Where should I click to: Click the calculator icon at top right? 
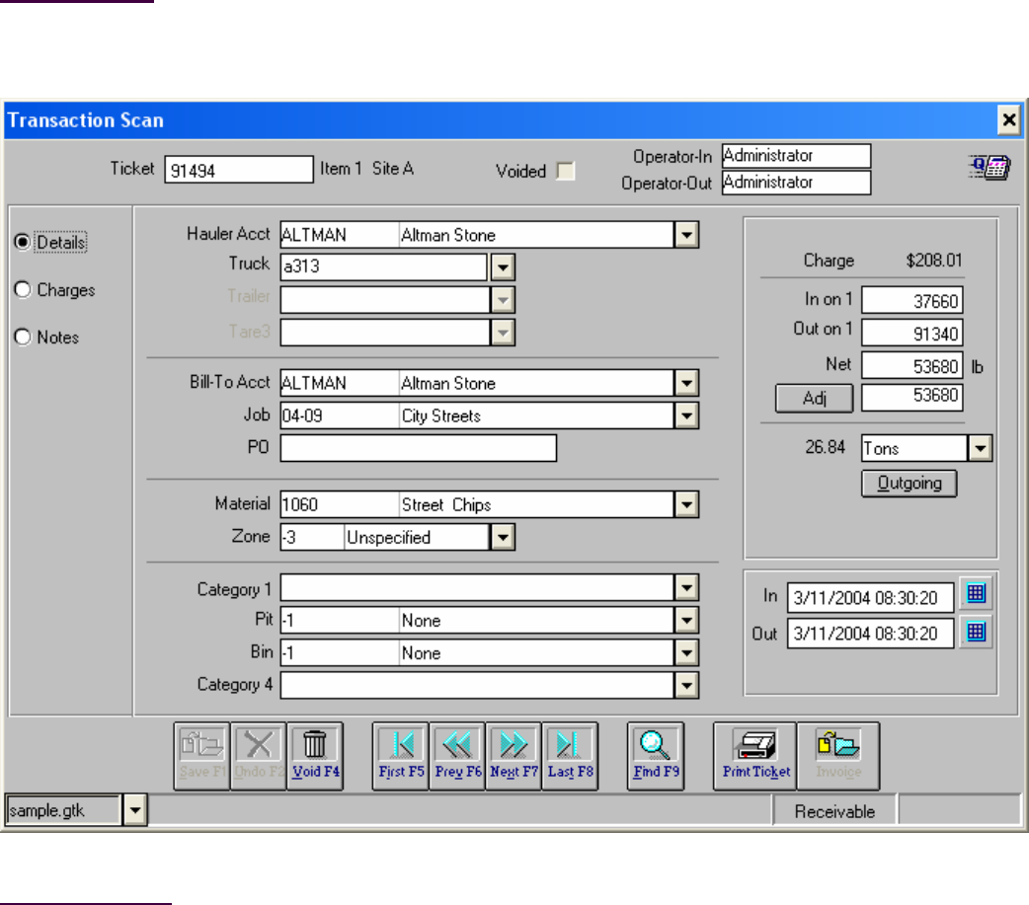click(x=989, y=169)
